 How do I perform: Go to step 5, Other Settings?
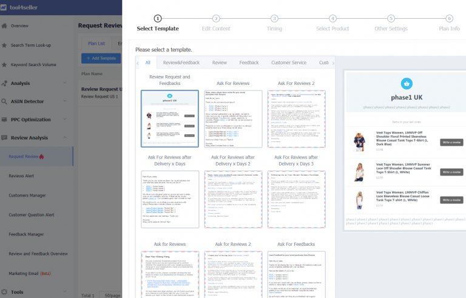pyautogui.click(x=391, y=23)
